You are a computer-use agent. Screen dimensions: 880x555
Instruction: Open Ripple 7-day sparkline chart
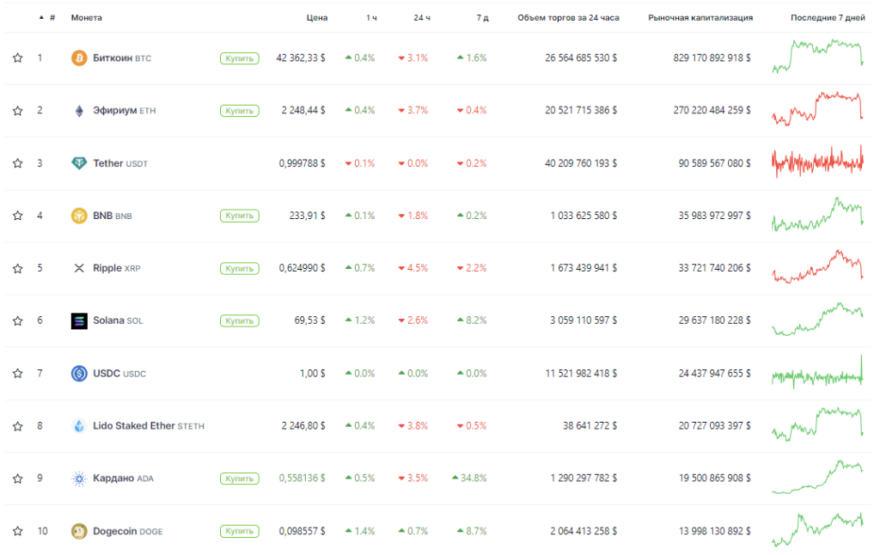[818, 266]
